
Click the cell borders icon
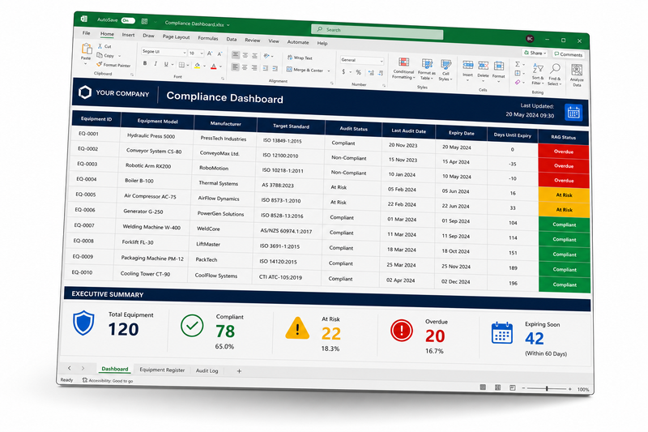point(181,65)
